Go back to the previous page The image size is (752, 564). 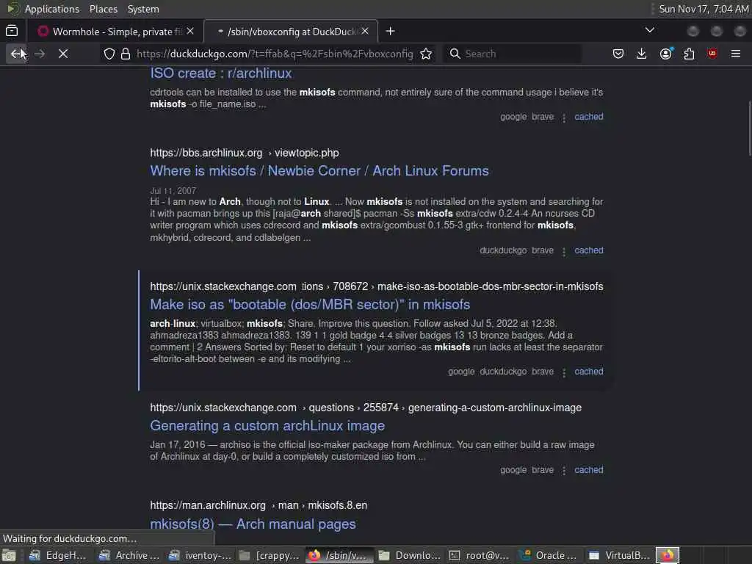point(16,54)
